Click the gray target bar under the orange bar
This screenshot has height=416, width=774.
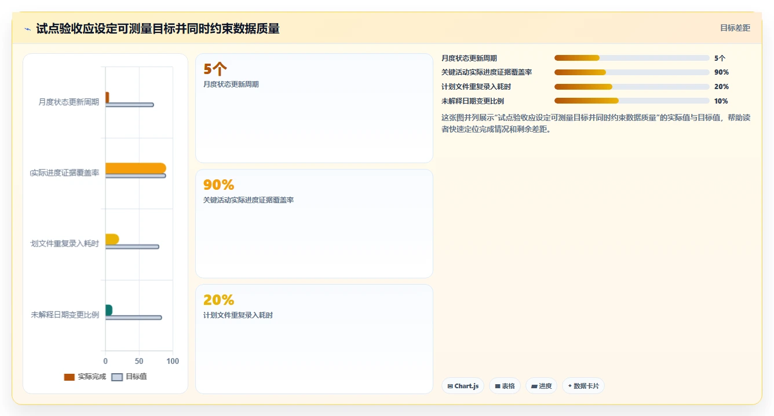(x=136, y=176)
